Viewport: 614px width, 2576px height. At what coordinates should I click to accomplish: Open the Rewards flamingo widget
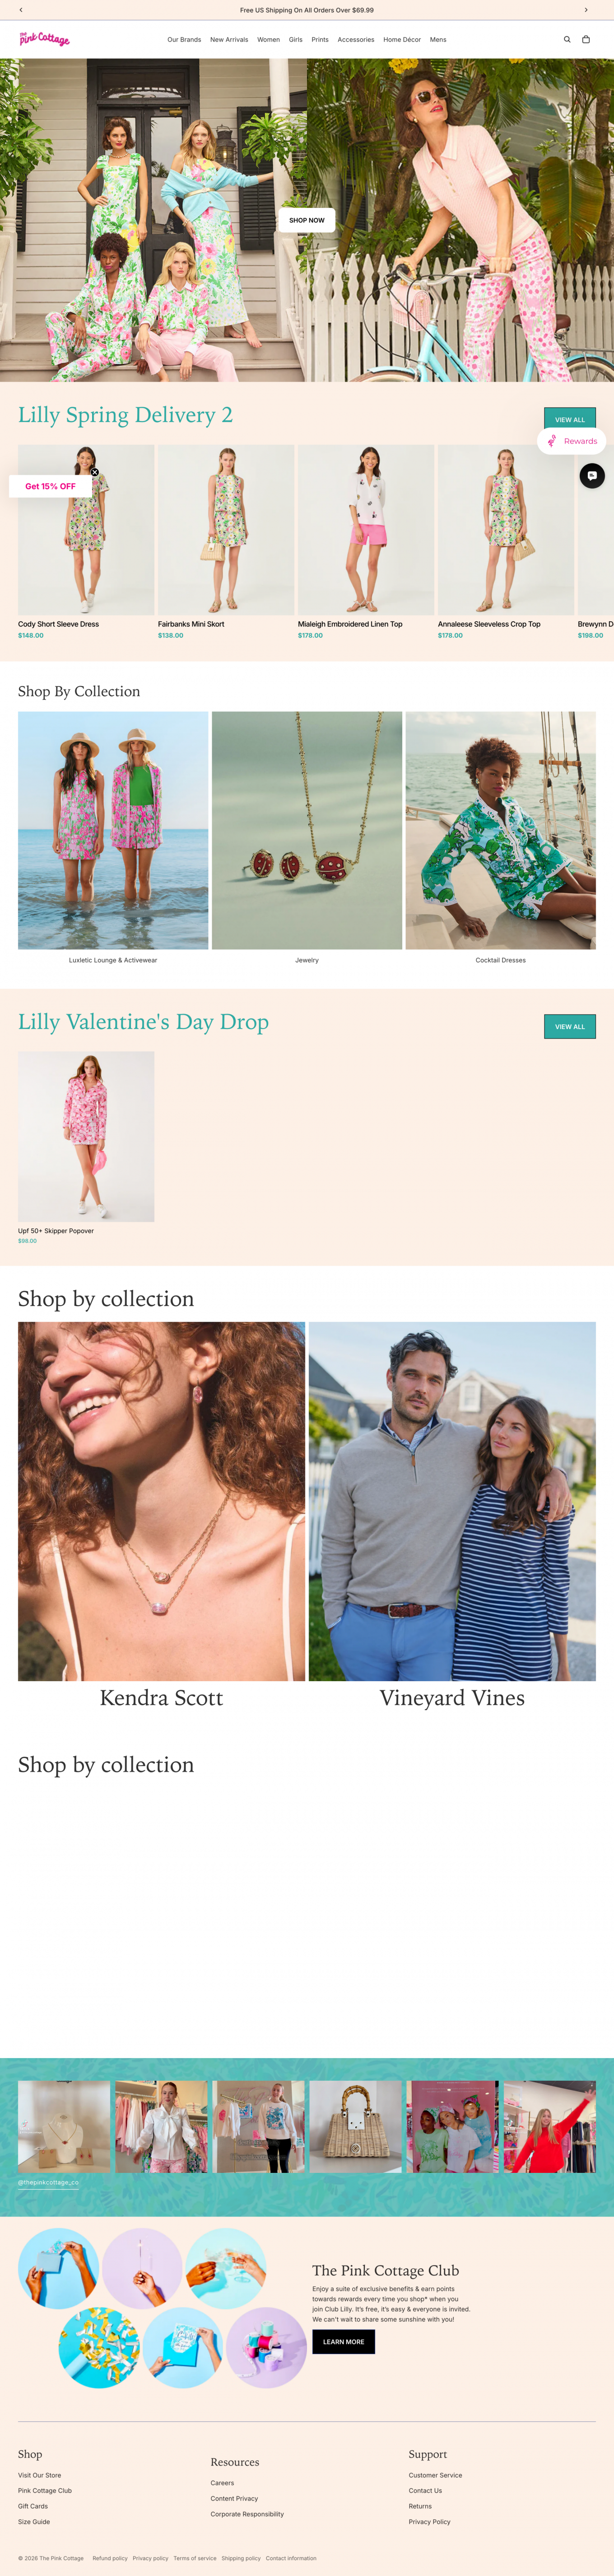(572, 441)
